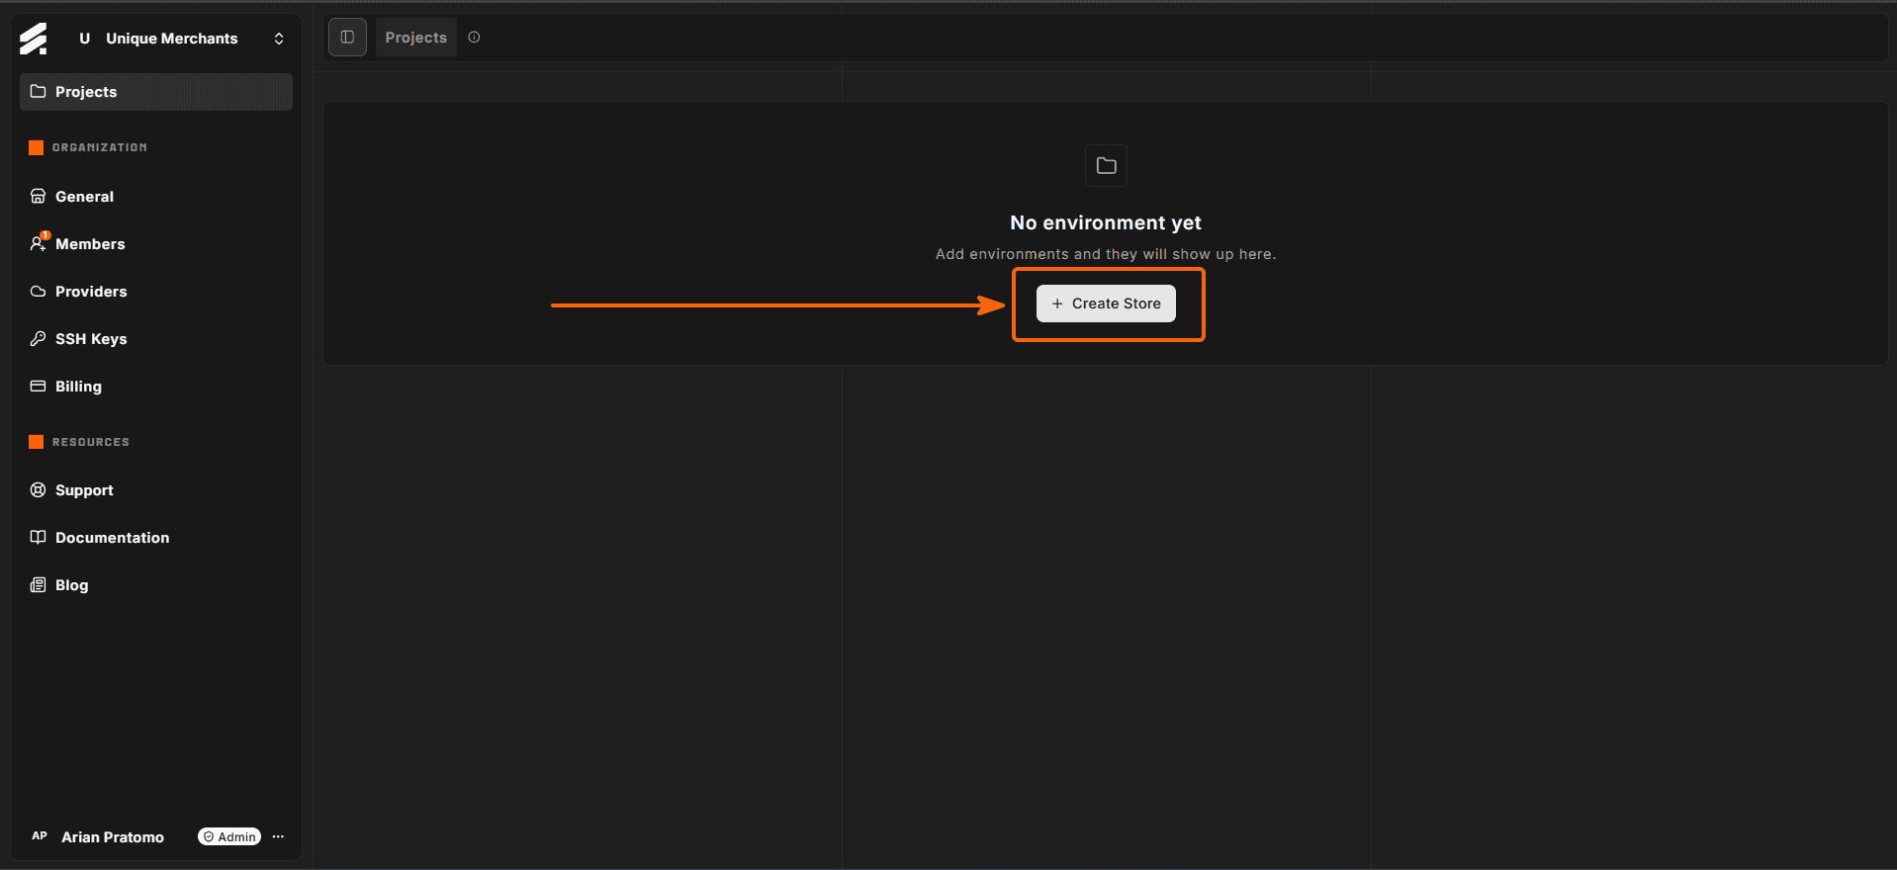Click the Admin role badge

229,836
